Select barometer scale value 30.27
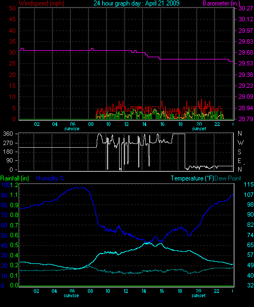This screenshot has height=307, width=254. [x=246, y=8]
